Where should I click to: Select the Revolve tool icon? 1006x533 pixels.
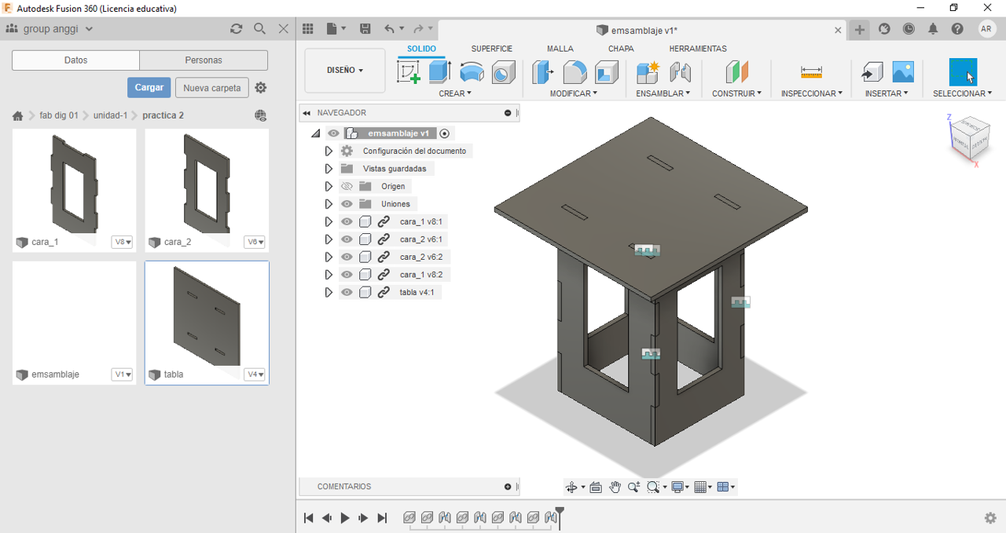(472, 72)
